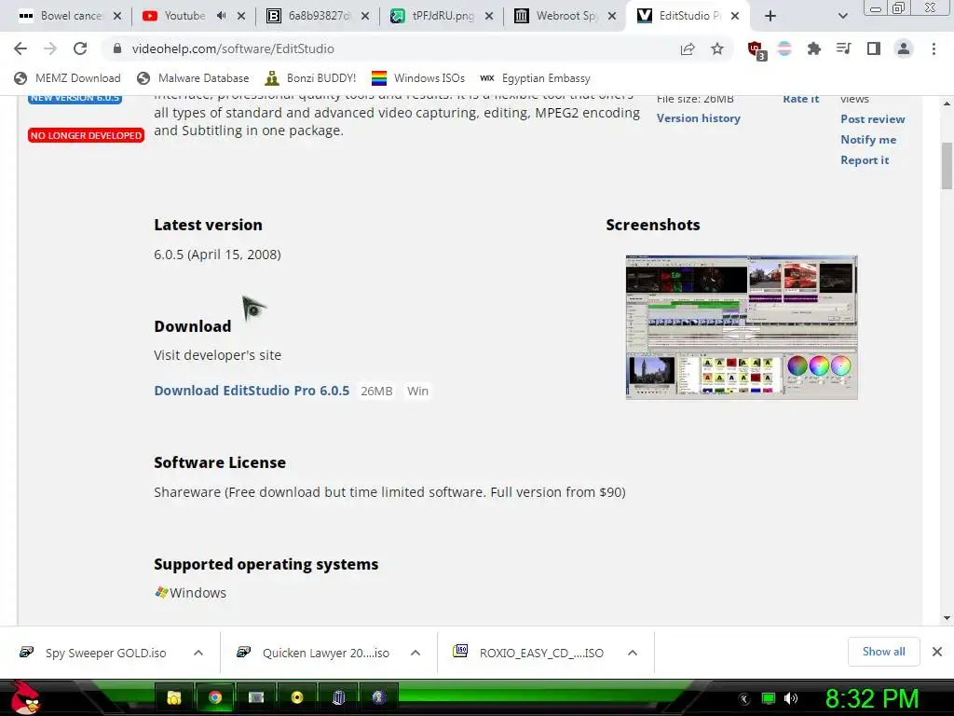Open the Egyptian Embassy bookmark
954x716 pixels.
536,78
